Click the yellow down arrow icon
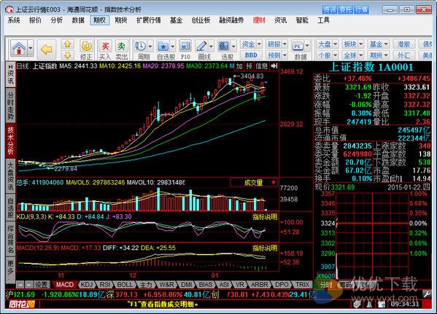437x314 pixels. coord(67,55)
